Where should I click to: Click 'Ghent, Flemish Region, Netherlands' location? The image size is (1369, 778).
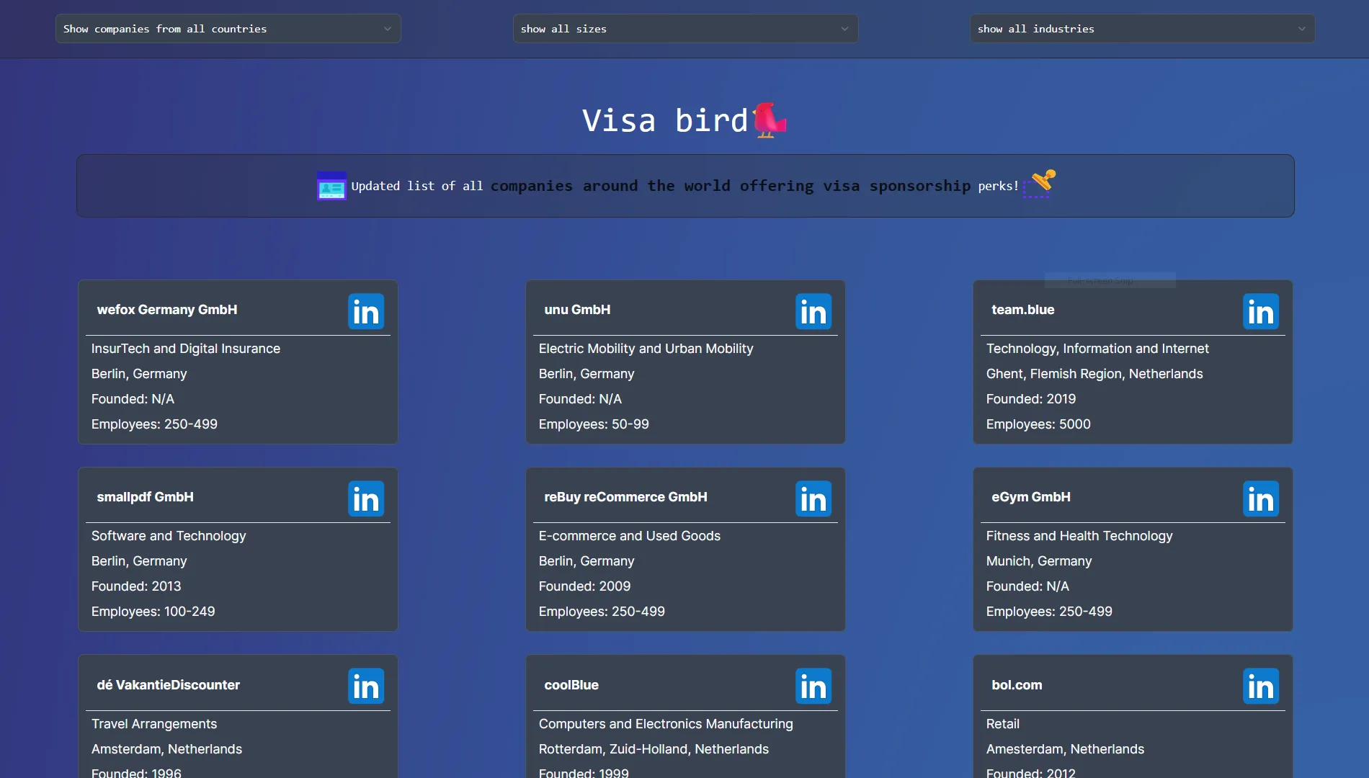(x=1094, y=374)
